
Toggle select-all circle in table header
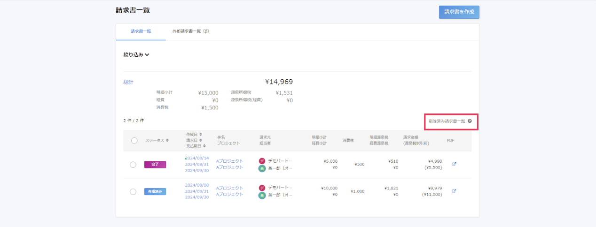(134, 140)
